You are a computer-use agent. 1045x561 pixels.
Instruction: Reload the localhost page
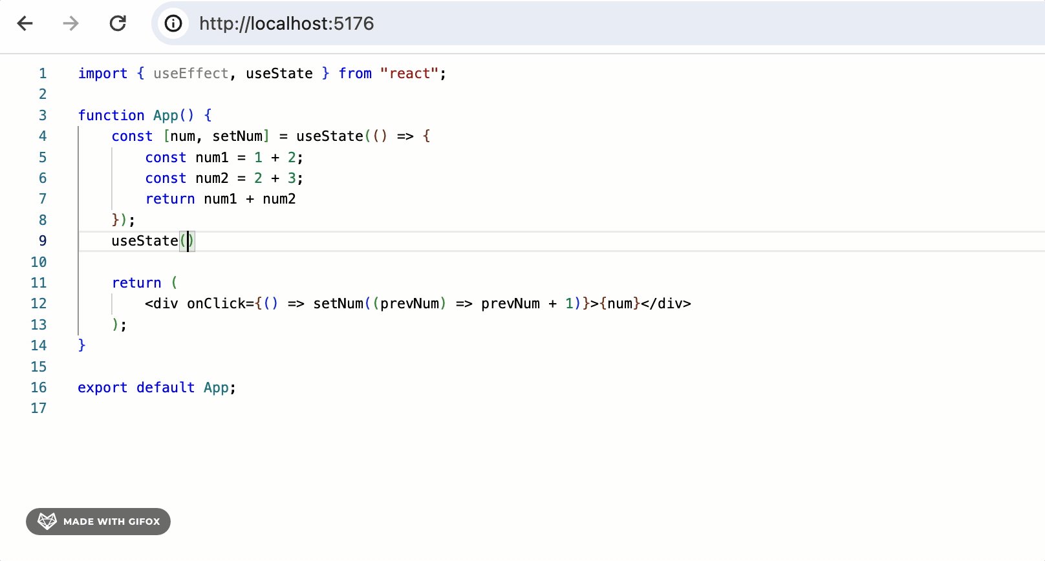pos(118,24)
